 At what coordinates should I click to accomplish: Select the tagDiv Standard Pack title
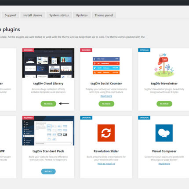coord(48,151)
